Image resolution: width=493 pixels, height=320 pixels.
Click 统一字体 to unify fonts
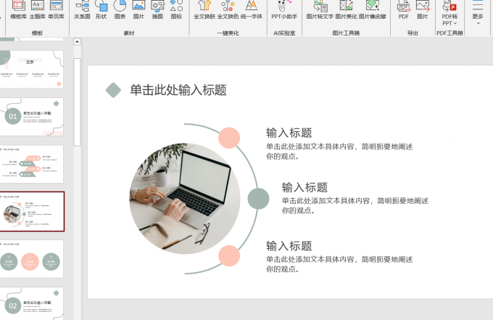[252, 10]
